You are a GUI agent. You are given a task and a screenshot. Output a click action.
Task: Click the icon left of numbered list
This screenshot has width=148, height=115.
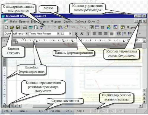[x=119, y=34]
